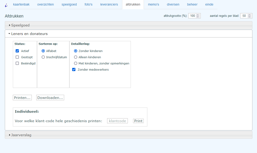Click the Sorteren op: label
Viewport: 257px width, 153px height.
coord(48,44)
